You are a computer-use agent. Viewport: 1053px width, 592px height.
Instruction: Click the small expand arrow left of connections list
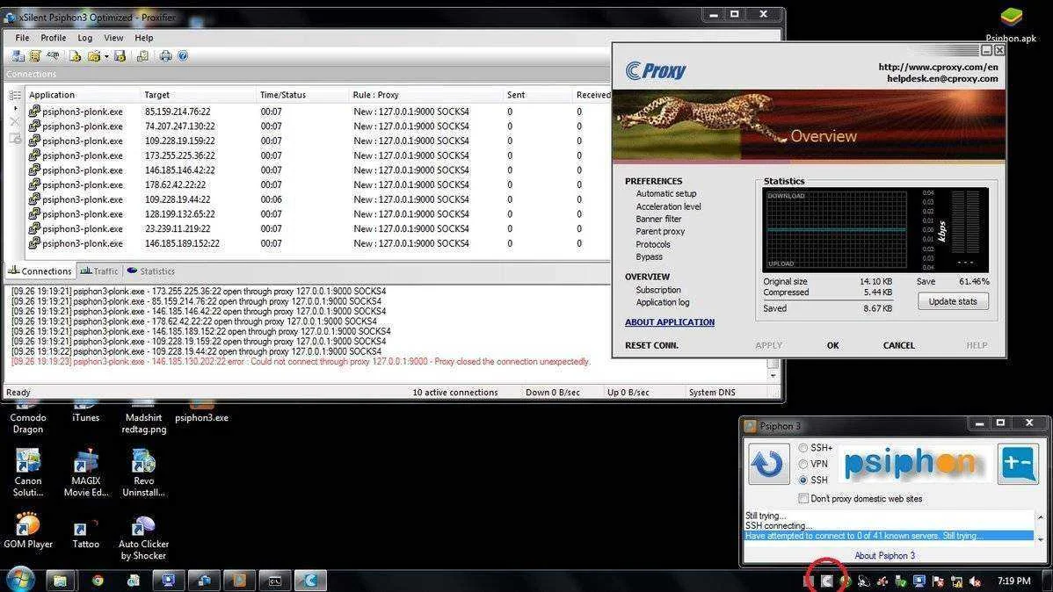[x=15, y=108]
